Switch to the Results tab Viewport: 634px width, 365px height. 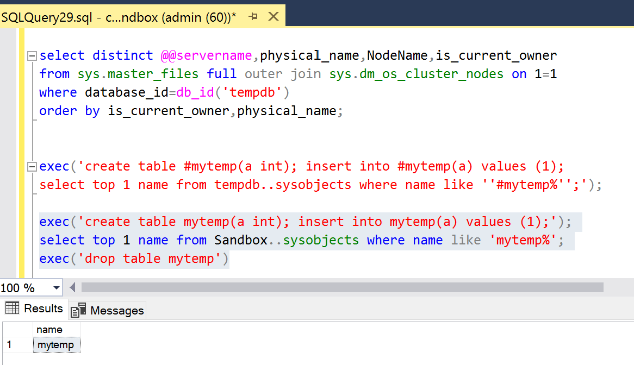pyautogui.click(x=34, y=309)
